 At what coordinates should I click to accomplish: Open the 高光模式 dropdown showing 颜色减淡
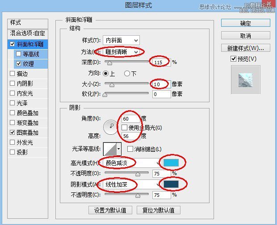131,163
